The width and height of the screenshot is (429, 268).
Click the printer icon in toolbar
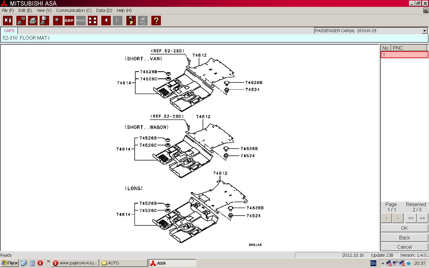click(33, 21)
